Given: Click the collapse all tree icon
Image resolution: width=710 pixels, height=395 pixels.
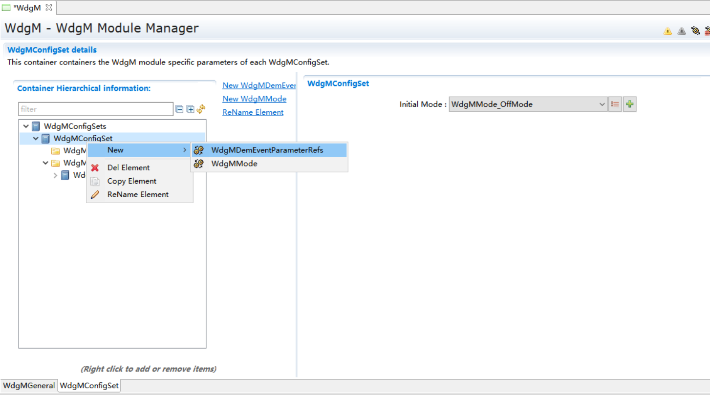Looking at the screenshot, I should point(179,109).
